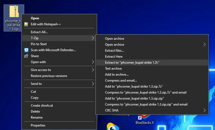Choose Compress and email...
The image size is (215, 130).
tap(152, 81)
